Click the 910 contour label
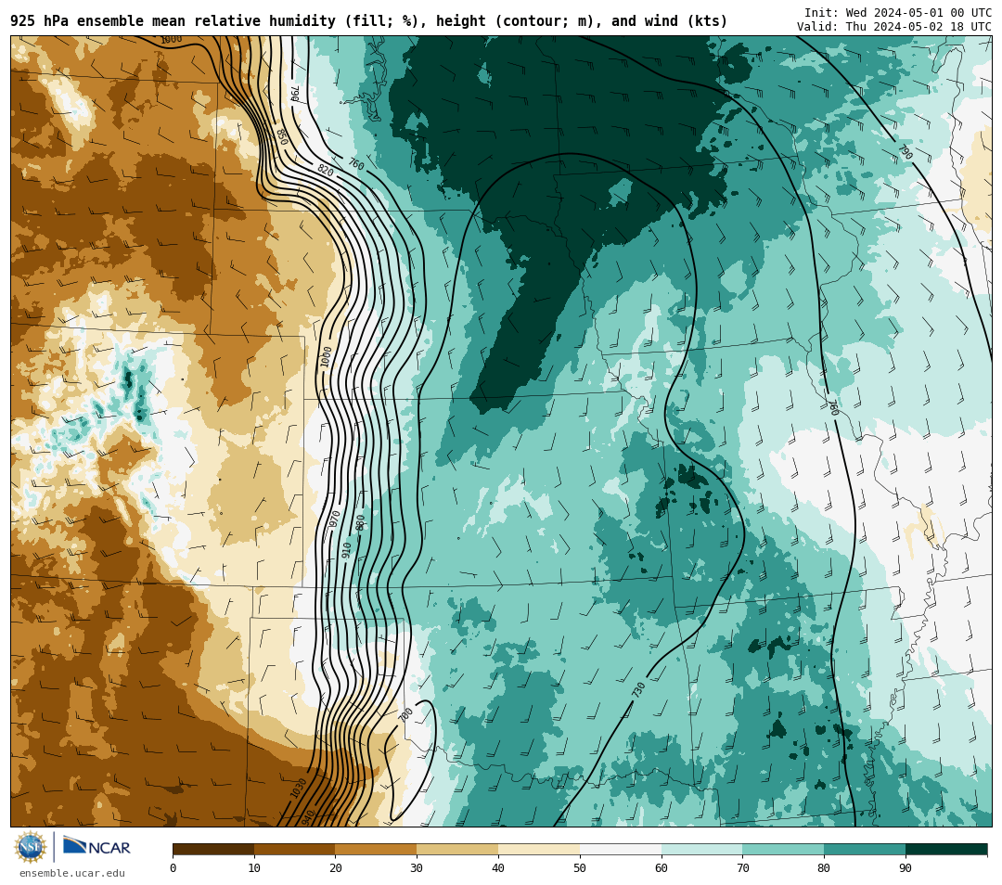Viewport: 1002px width, 885px height. tap(346, 550)
